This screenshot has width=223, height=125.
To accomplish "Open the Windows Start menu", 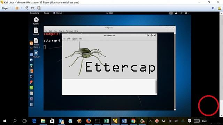I will click(5, 121).
